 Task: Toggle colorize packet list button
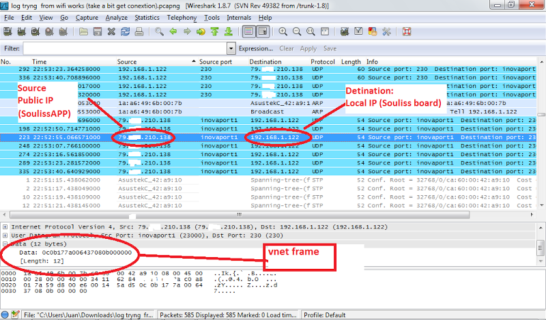point(248,31)
